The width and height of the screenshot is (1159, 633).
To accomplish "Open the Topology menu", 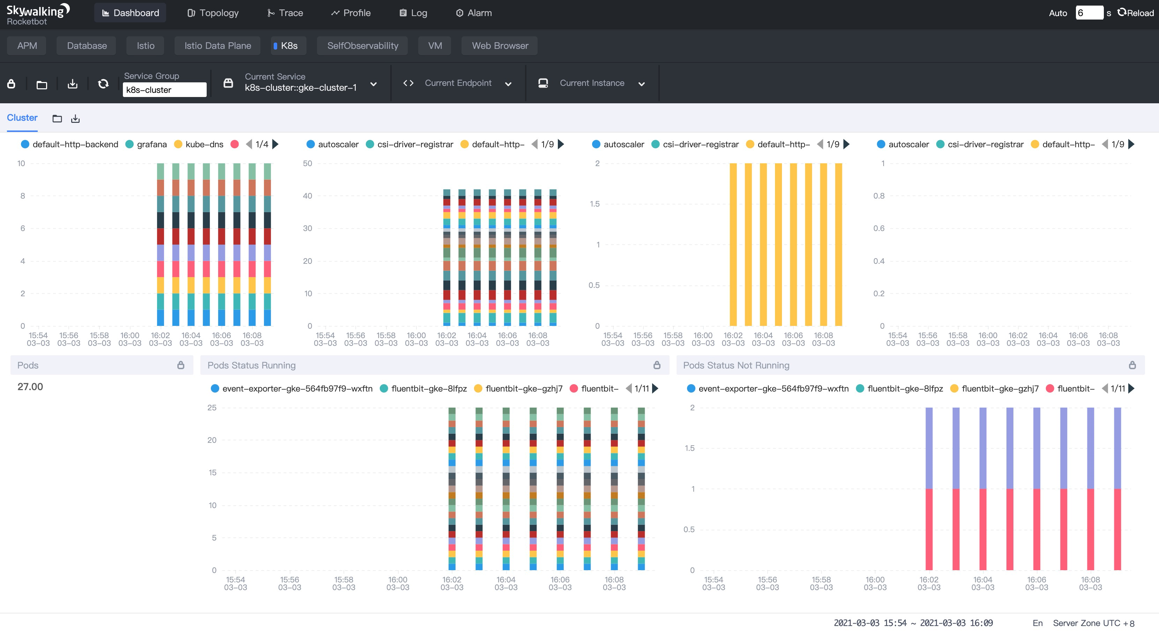I will (x=213, y=13).
